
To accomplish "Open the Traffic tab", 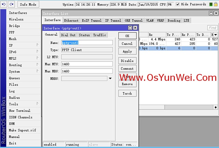I will 100,35.
